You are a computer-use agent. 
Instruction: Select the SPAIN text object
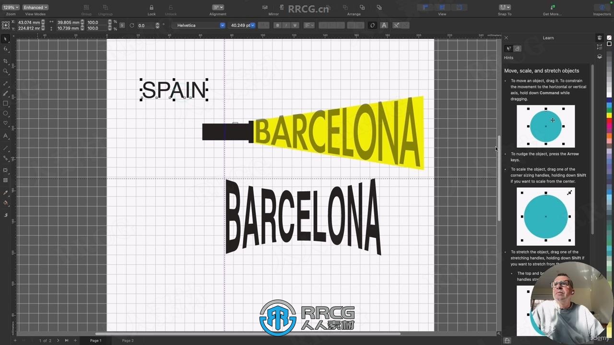174,90
